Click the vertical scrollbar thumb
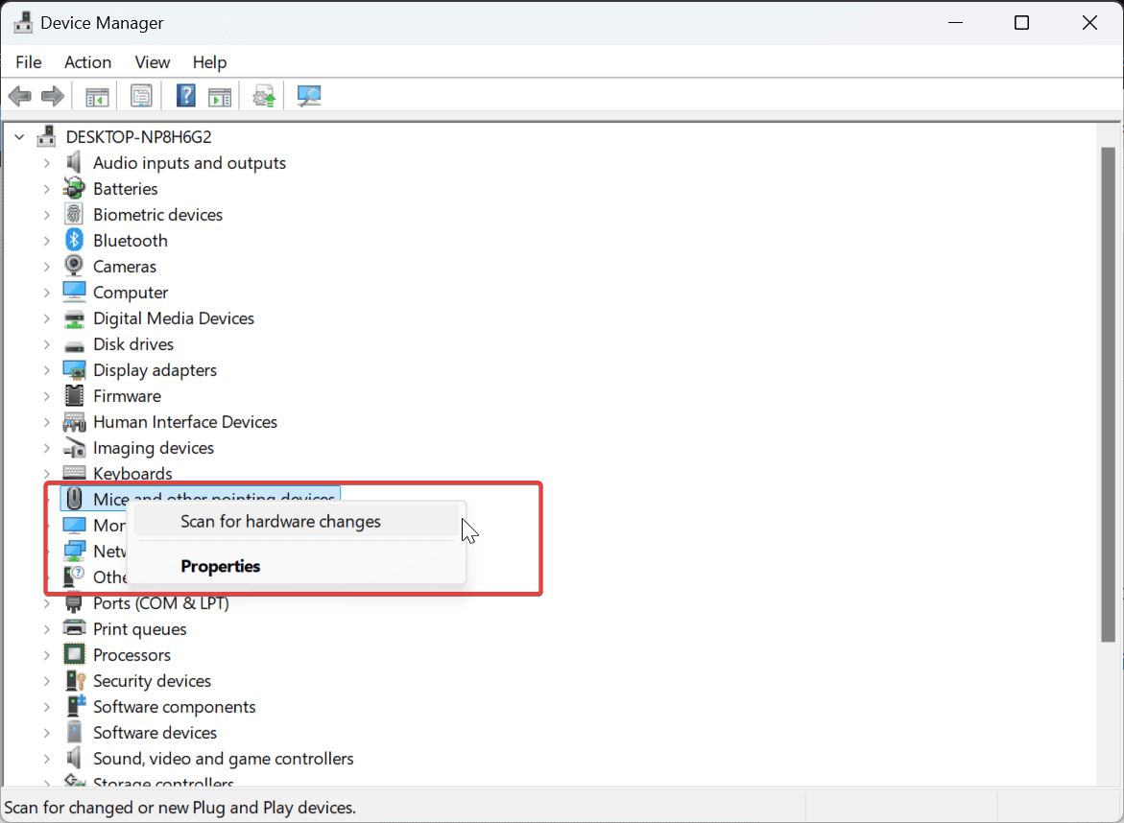This screenshot has height=823, width=1124. [x=1108, y=394]
